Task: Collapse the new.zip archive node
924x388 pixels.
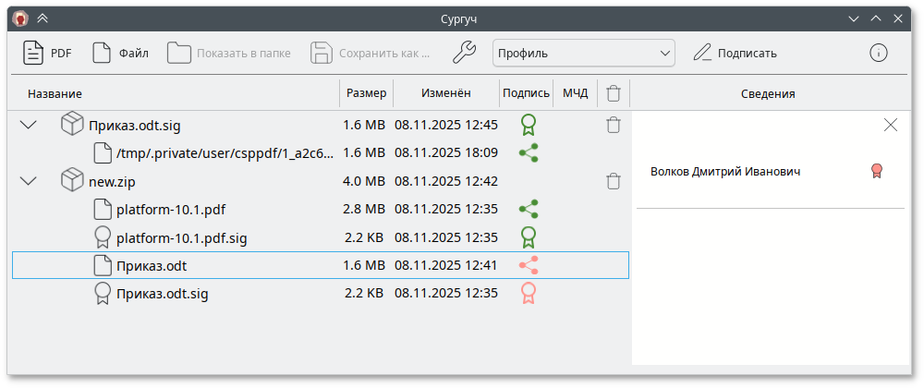Action: tap(29, 181)
